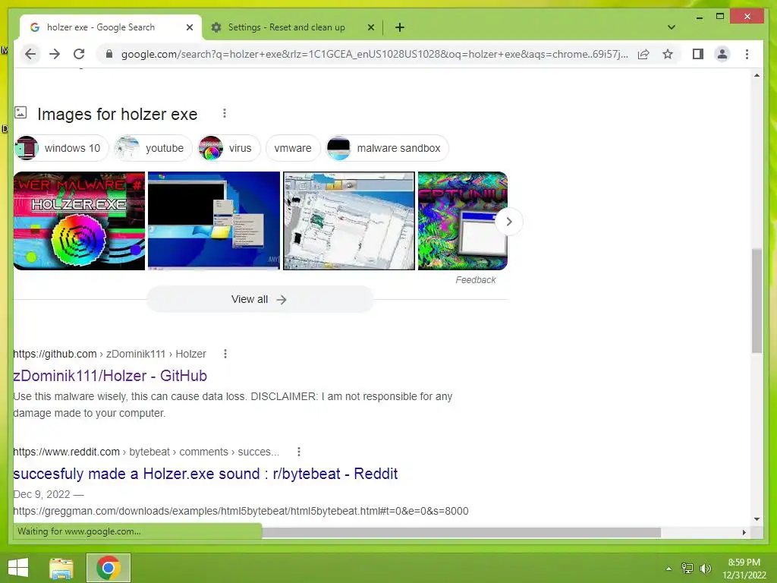Click the Feedback link under images

coord(475,279)
